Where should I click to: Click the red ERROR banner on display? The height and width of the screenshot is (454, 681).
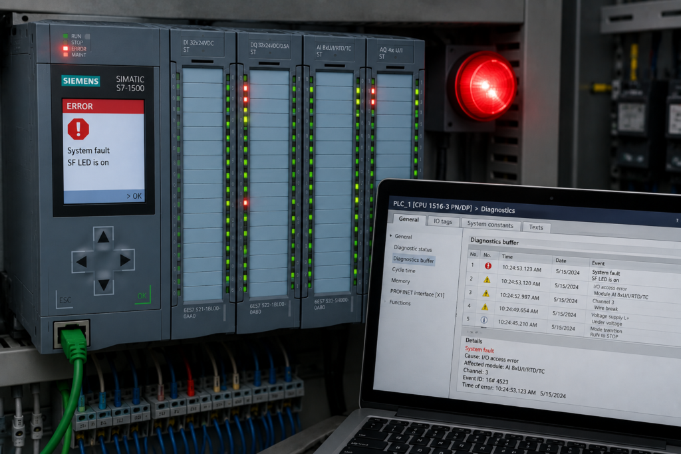point(103,106)
